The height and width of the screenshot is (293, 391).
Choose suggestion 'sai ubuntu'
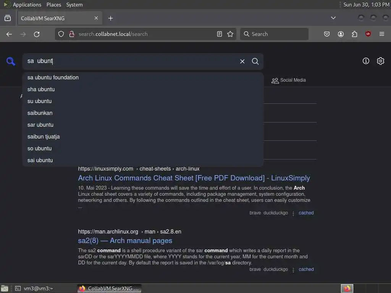pos(143,160)
